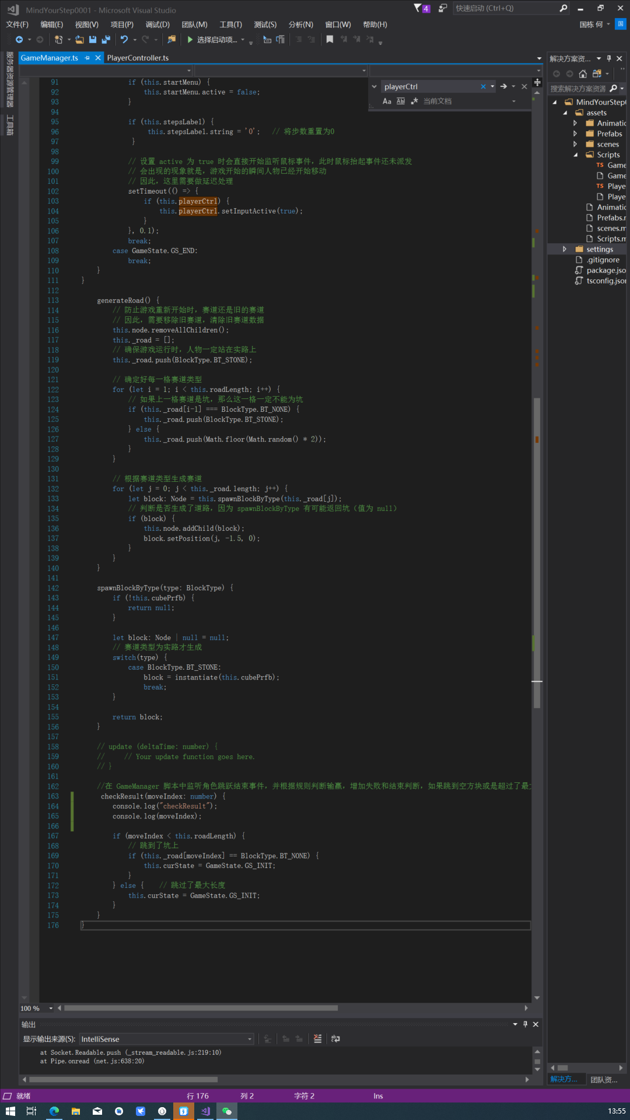This screenshot has height=1120, width=630.
Task: Click the editor vertical scrollbar thumb
Action: click(537, 553)
